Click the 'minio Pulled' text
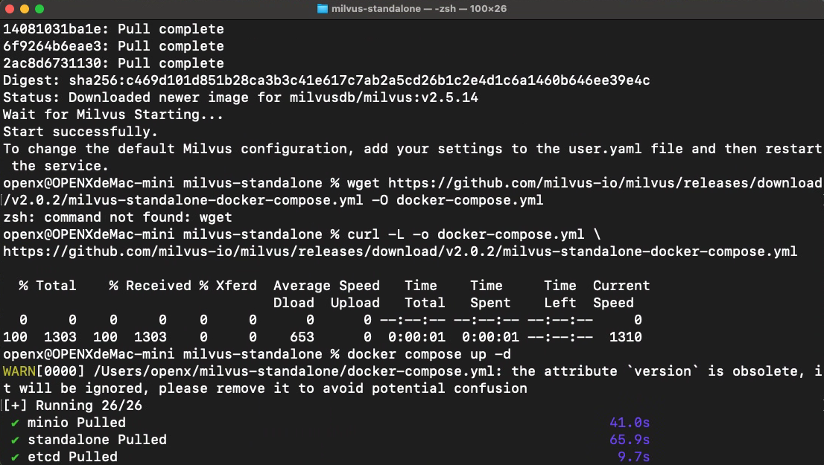Image resolution: width=824 pixels, height=465 pixels. coord(77,423)
